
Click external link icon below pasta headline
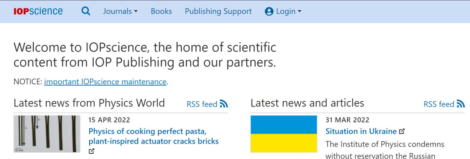91,151
